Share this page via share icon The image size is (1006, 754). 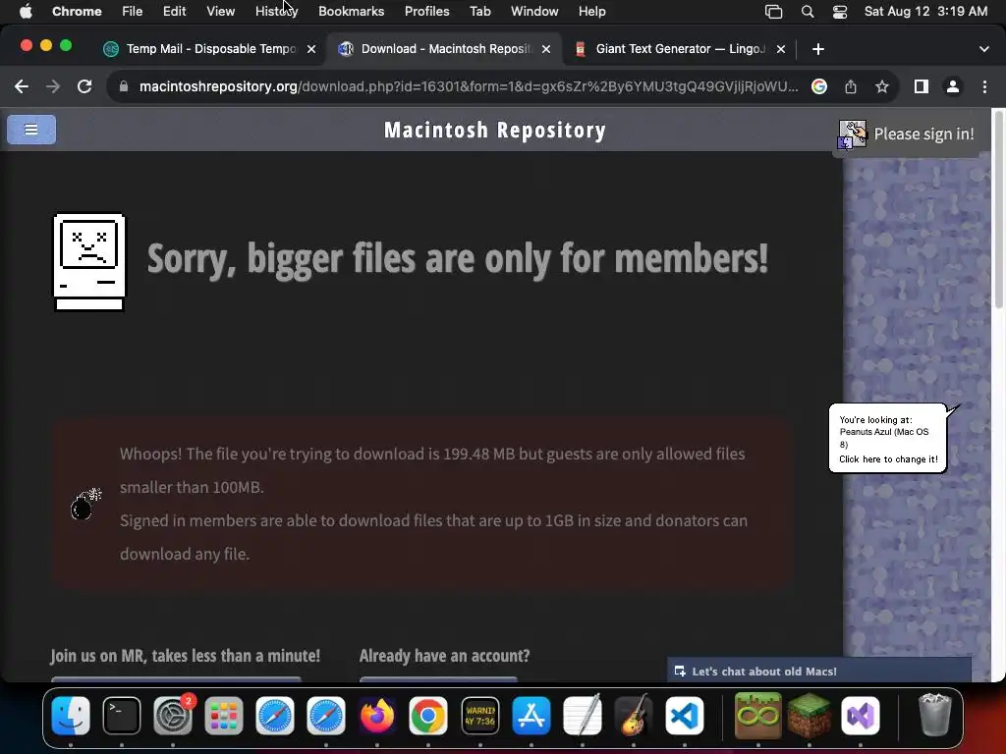(x=851, y=86)
